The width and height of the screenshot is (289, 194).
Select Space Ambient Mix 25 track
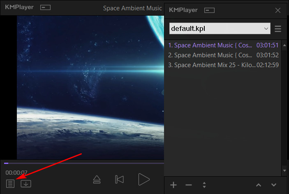(213, 65)
